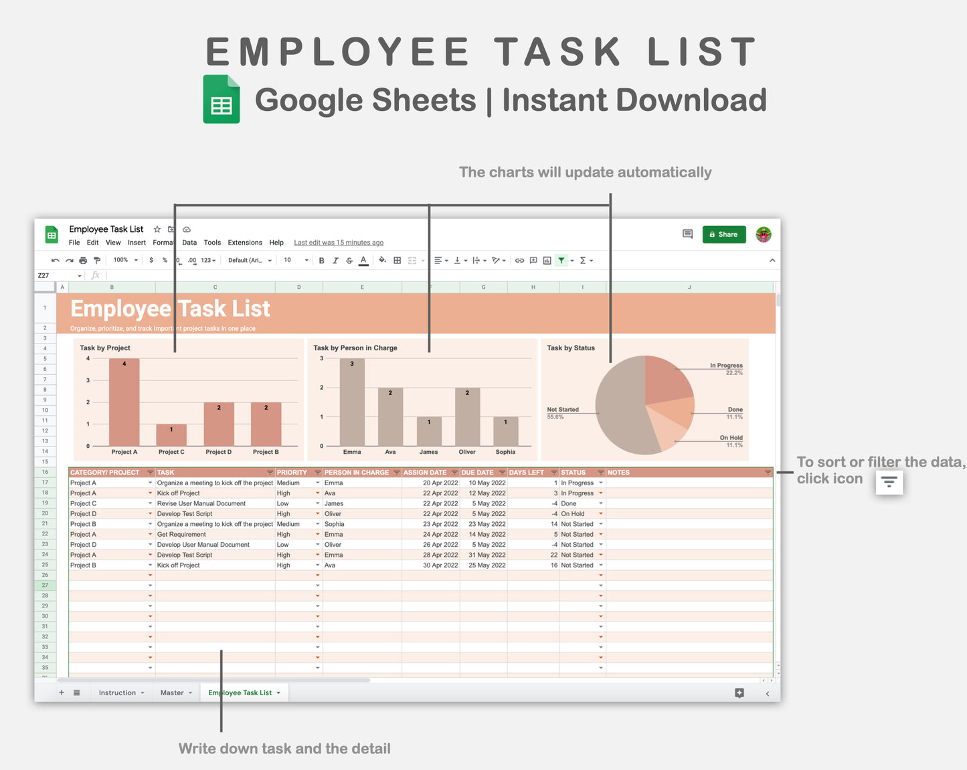Click the Insert link icon
The width and height of the screenshot is (967, 770).
tap(519, 261)
